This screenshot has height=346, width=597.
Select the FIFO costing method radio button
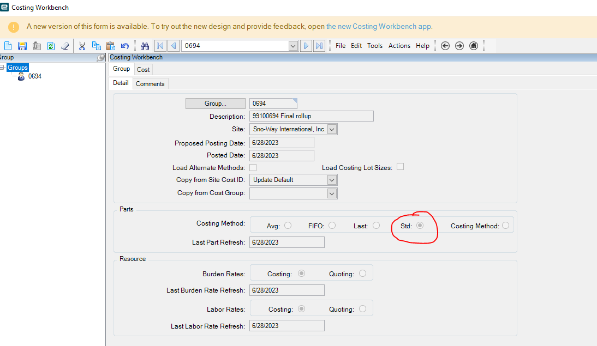[x=332, y=226]
